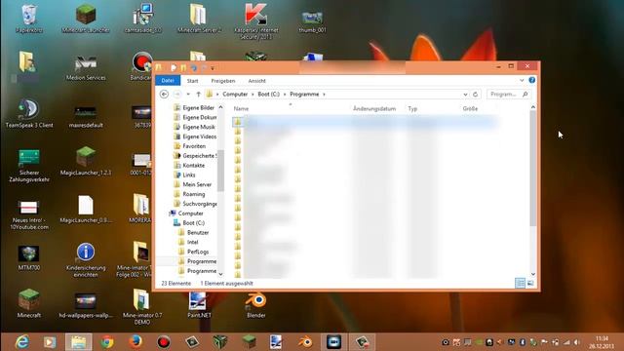Go back in Explorer navigation

click(164, 95)
